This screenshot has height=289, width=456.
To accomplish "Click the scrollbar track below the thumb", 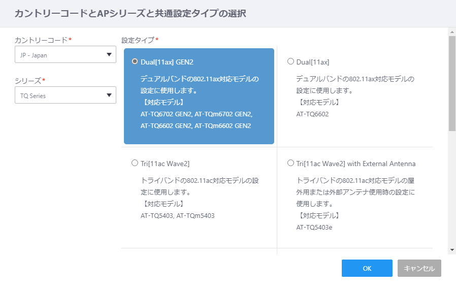I will pyautogui.click(x=452, y=188).
